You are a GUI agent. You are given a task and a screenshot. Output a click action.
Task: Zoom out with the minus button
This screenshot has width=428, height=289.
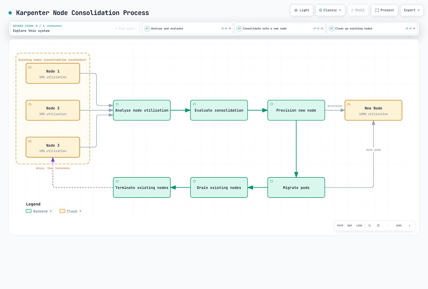[x=388, y=226]
